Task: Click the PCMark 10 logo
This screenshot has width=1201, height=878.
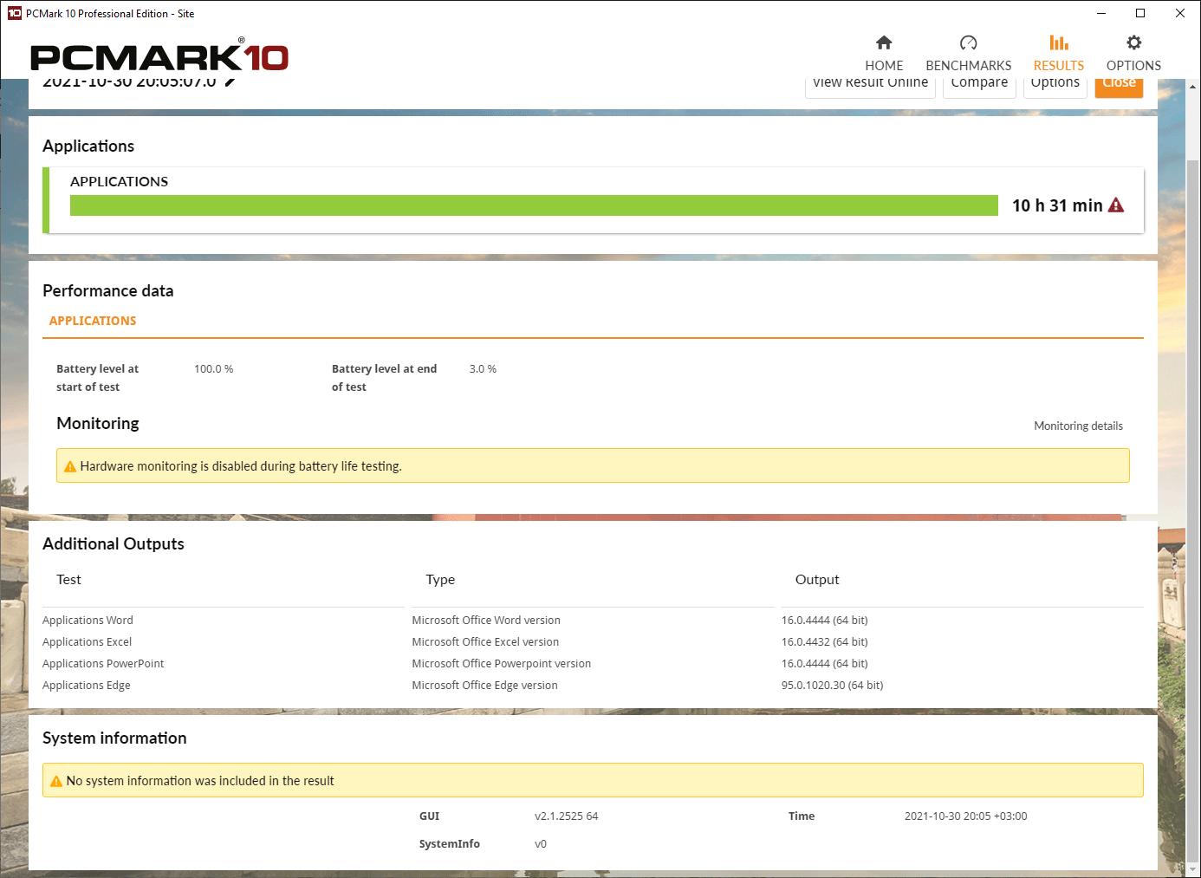Action: coord(159,56)
